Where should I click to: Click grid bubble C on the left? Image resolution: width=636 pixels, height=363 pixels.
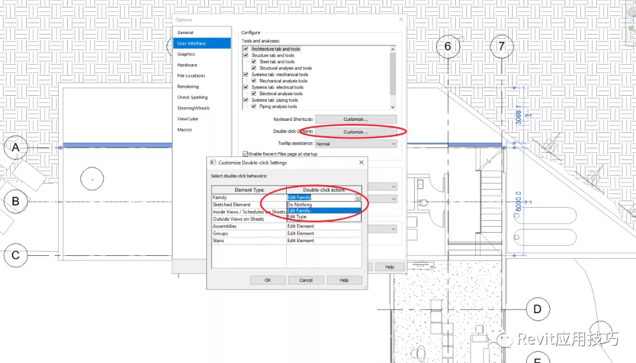tap(15, 256)
